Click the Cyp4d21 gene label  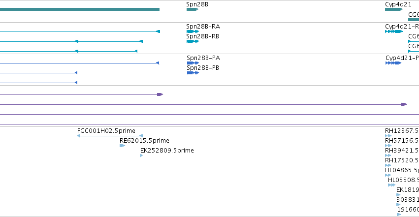398,4
